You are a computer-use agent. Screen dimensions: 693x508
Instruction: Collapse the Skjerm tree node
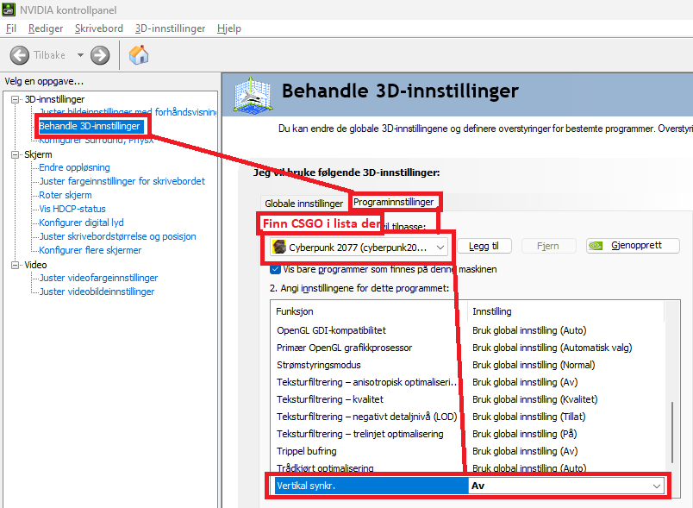pyautogui.click(x=15, y=154)
